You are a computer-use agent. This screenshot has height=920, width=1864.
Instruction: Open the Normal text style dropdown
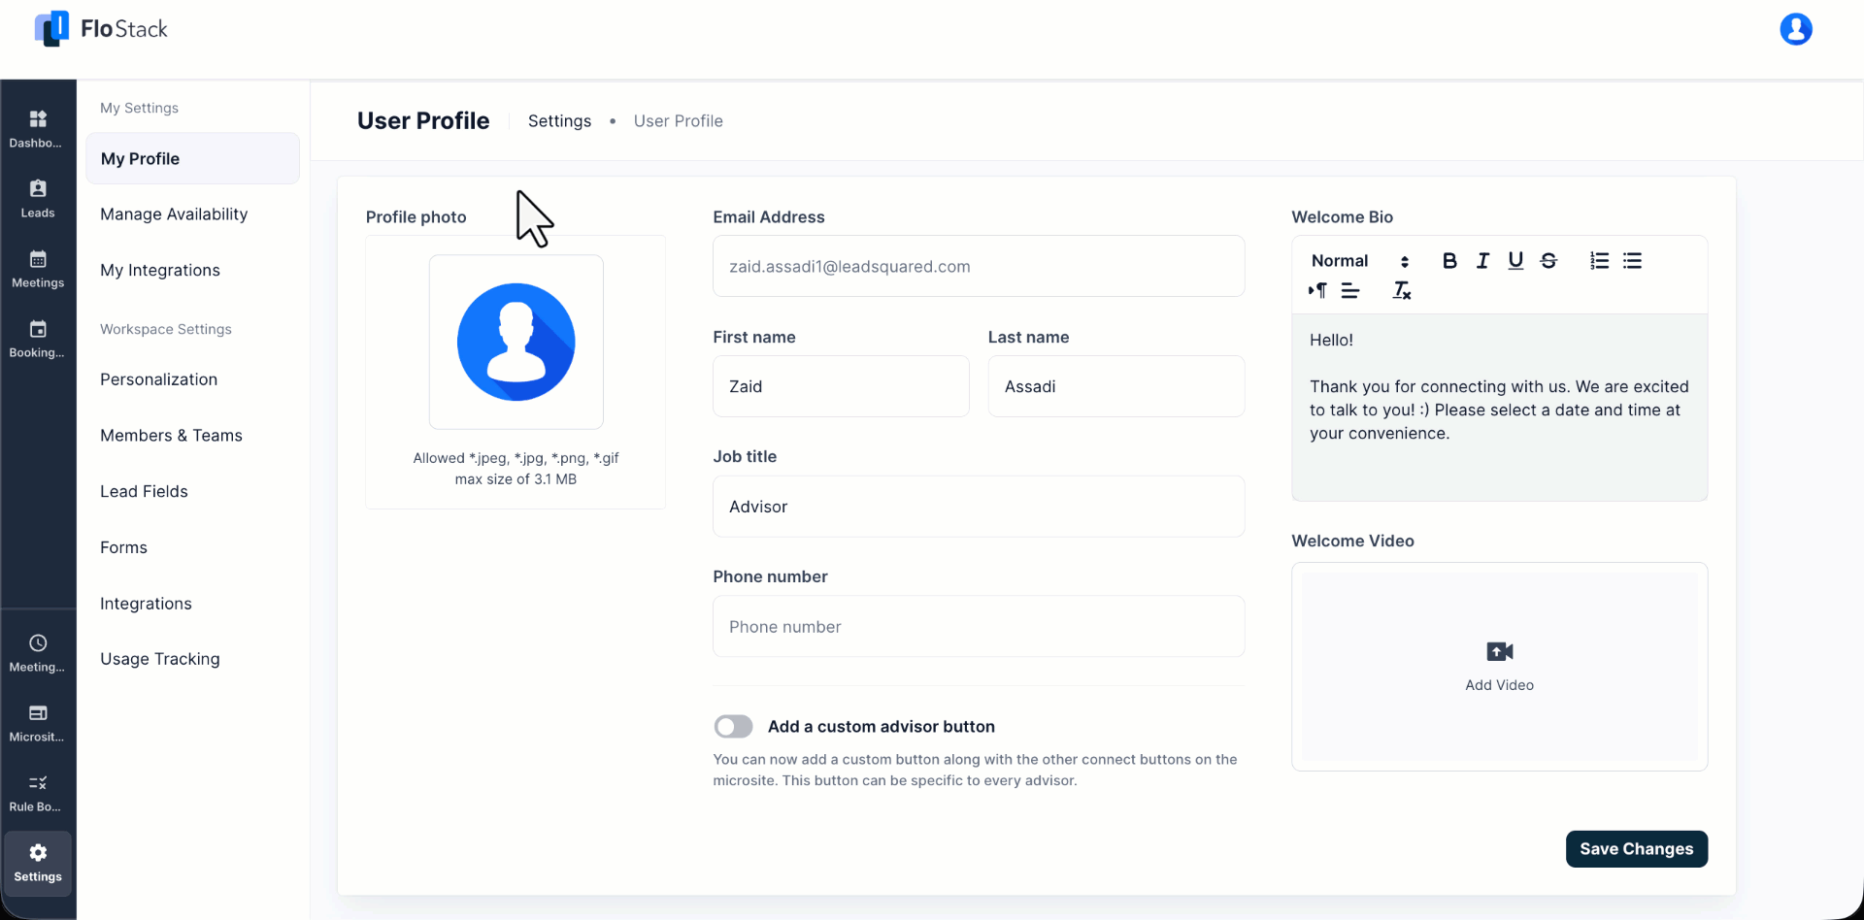[1359, 260]
